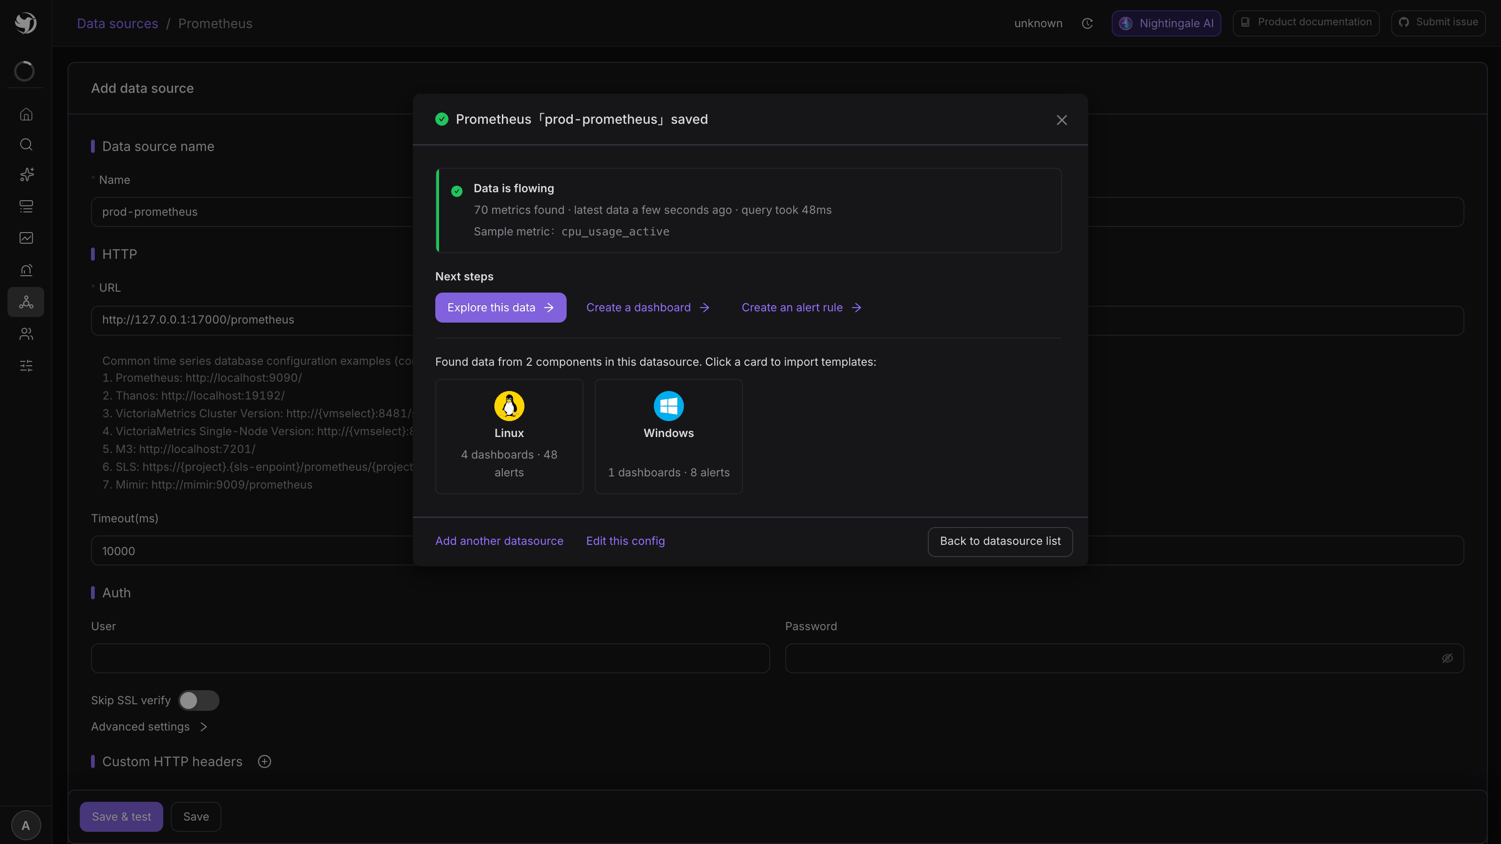This screenshot has height=844, width=1501.
Task: Open Nightingale AI assistant
Action: tap(1166, 23)
